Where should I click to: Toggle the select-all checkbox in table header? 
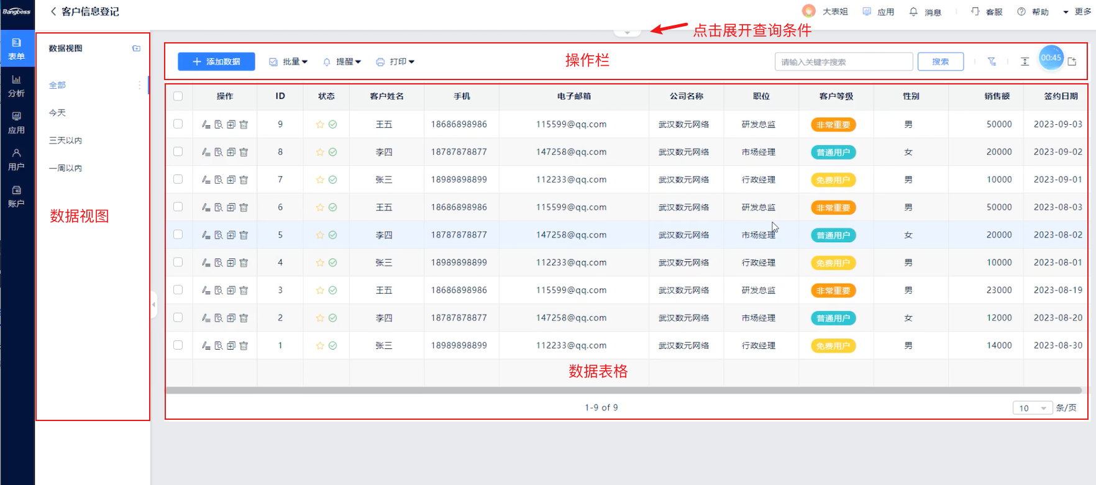[x=178, y=96]
